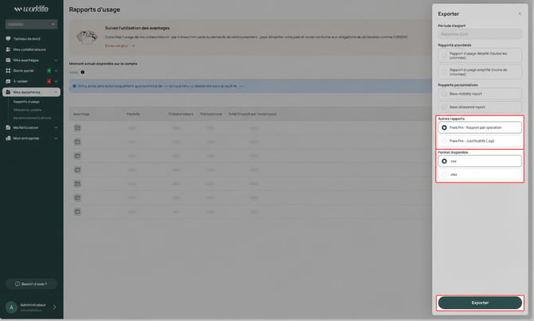Open Rapports d'usage submenu item

26,102
